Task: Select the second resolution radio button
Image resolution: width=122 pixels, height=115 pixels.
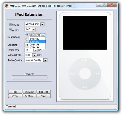Action: point(27,39)
